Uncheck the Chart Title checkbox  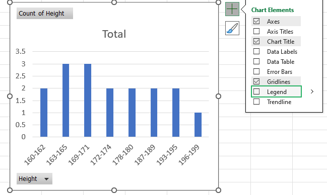256,41
